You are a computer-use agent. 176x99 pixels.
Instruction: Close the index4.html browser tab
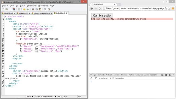(x=115, y=4)
